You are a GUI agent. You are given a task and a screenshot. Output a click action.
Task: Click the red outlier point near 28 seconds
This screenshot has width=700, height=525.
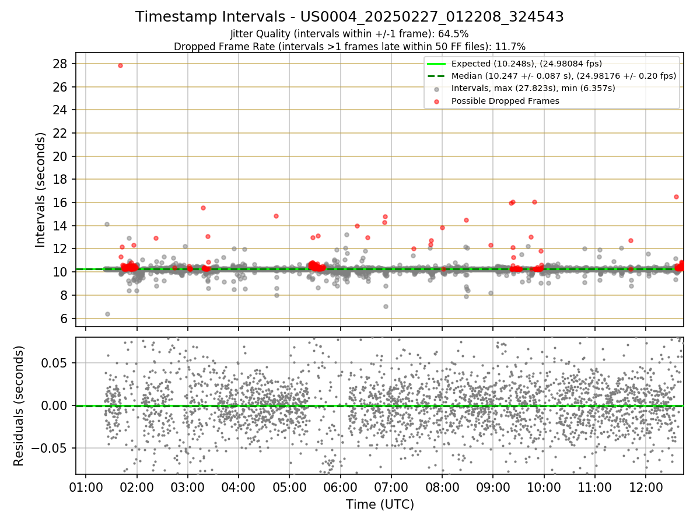click(x=120, y=65)
